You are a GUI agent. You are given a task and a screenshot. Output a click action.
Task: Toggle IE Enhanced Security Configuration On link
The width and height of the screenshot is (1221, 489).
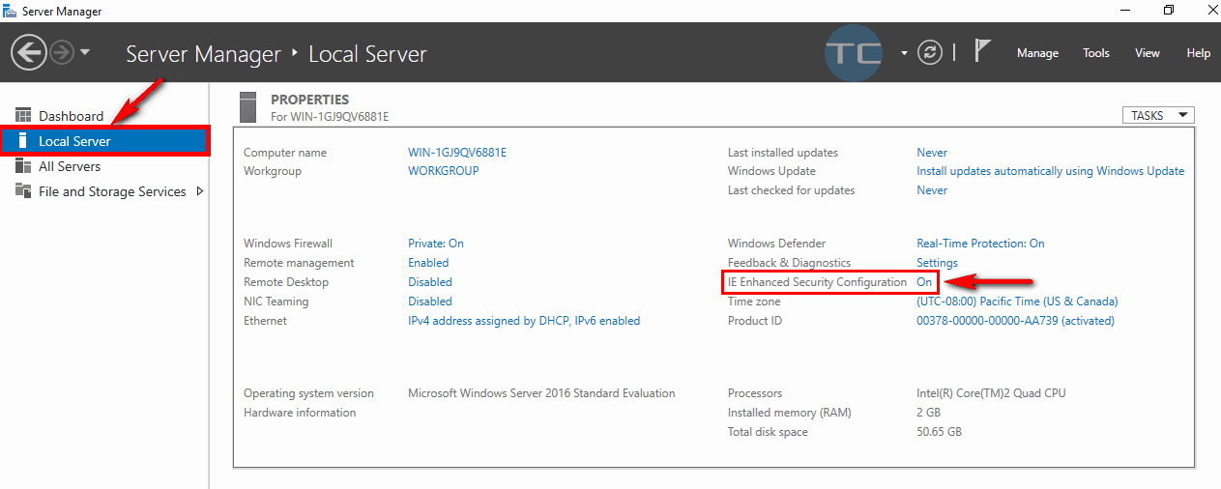click(x=924, y=282)
